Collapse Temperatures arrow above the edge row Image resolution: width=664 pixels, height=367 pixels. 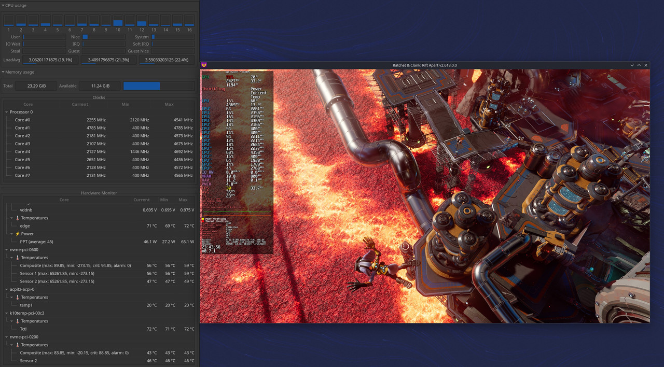tap(11, 218)
